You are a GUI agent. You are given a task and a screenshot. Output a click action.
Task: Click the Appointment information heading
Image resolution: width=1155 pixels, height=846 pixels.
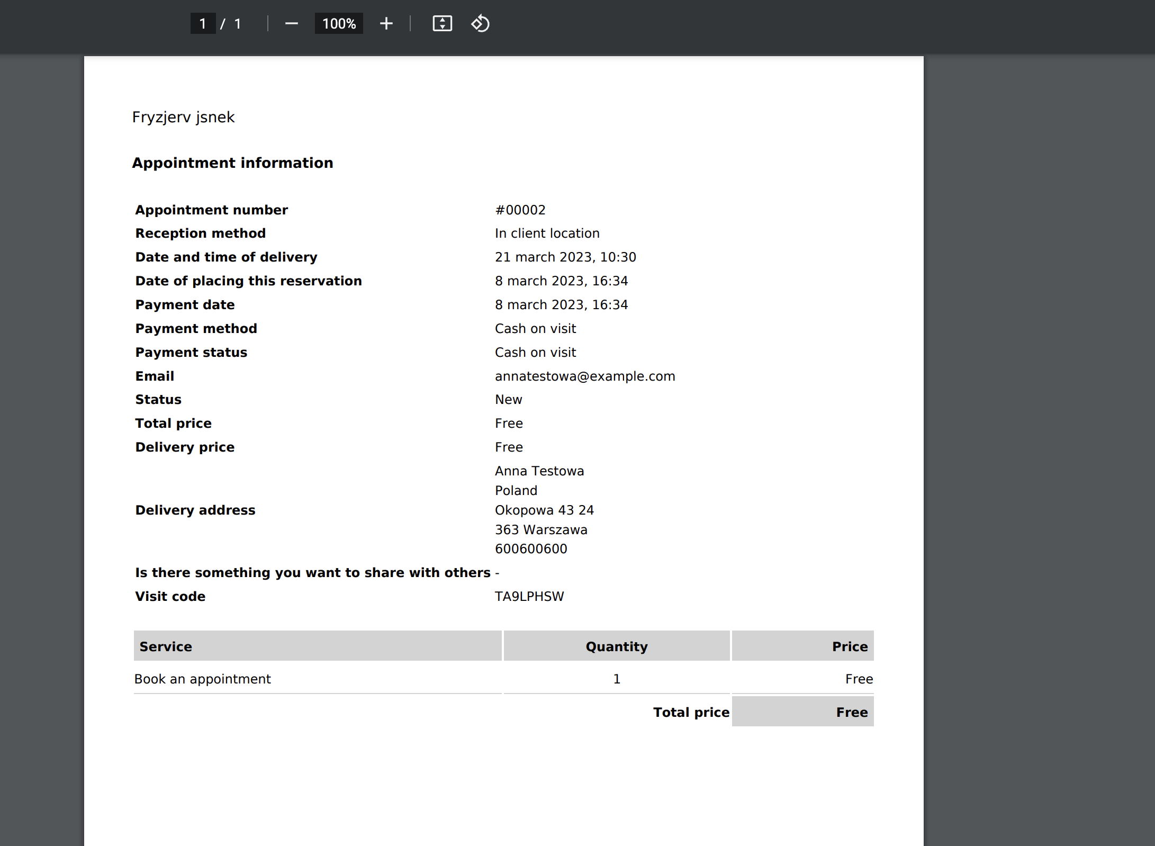(232, 163)
